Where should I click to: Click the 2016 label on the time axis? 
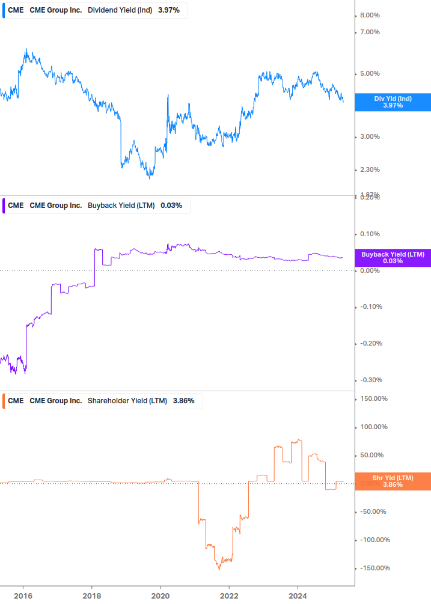[23, 596]
